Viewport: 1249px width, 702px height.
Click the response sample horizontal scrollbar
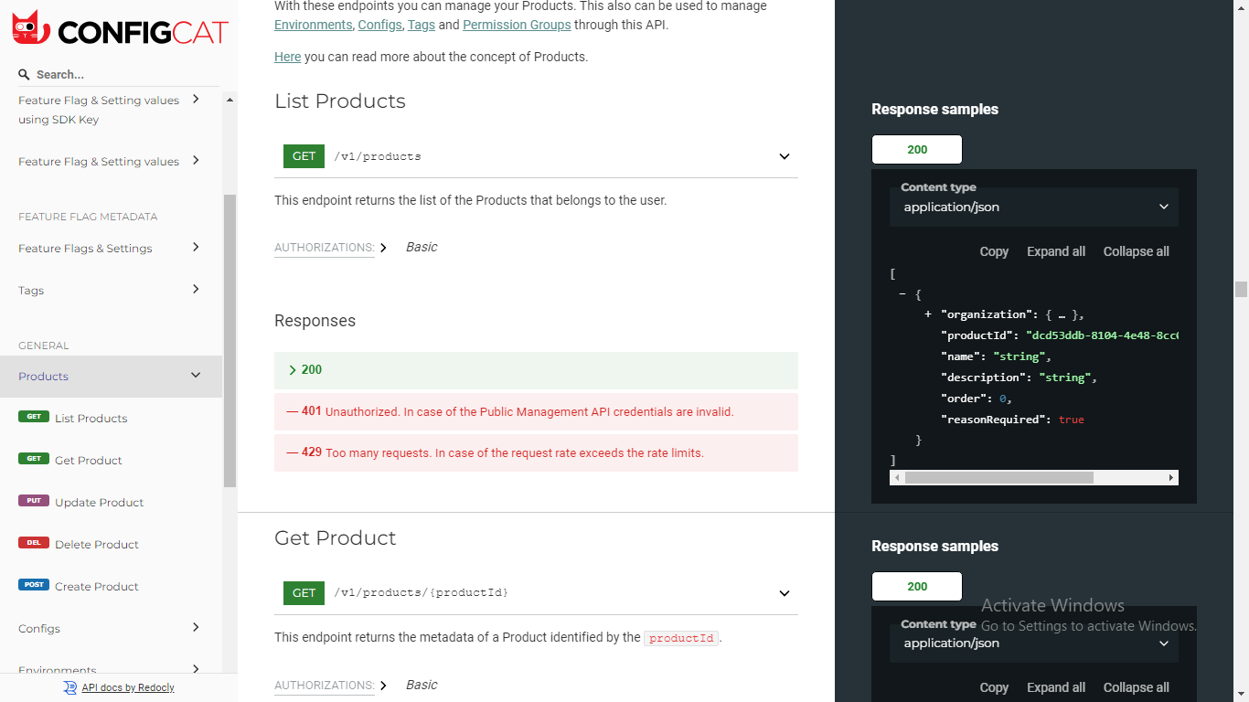998,478
